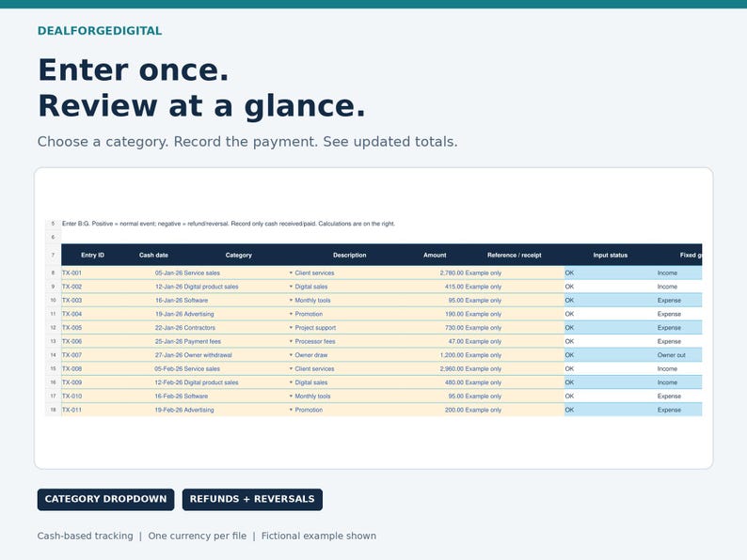Click the REFUNDS + REVERSALS badge

(x=252, y=499)
